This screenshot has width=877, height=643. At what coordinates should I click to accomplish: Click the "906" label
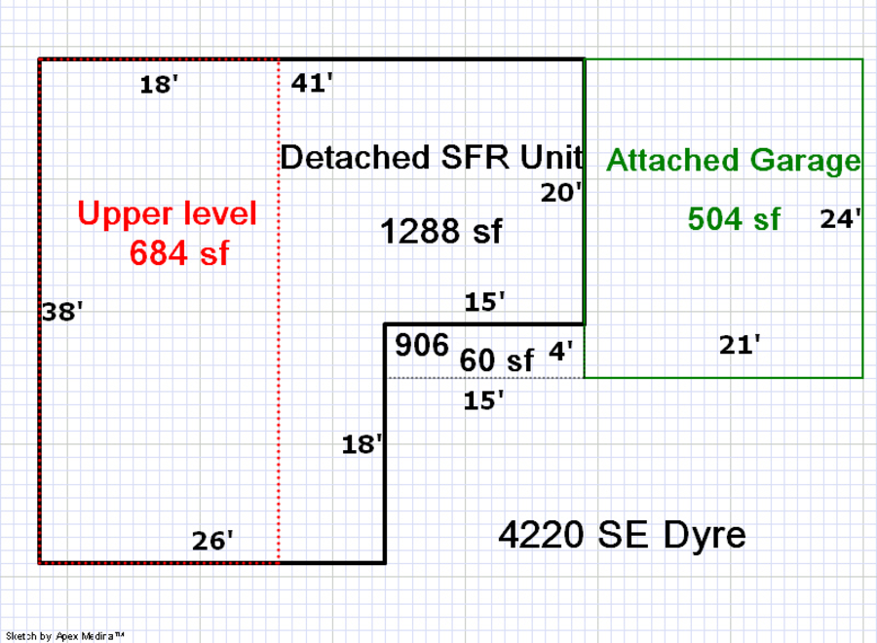423,345
